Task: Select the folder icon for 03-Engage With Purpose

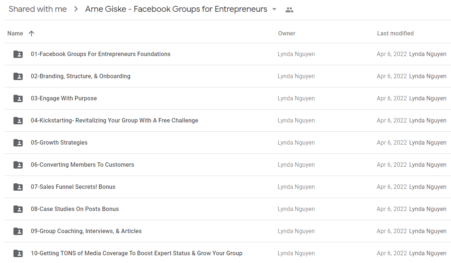Action: tap(18, 98)
